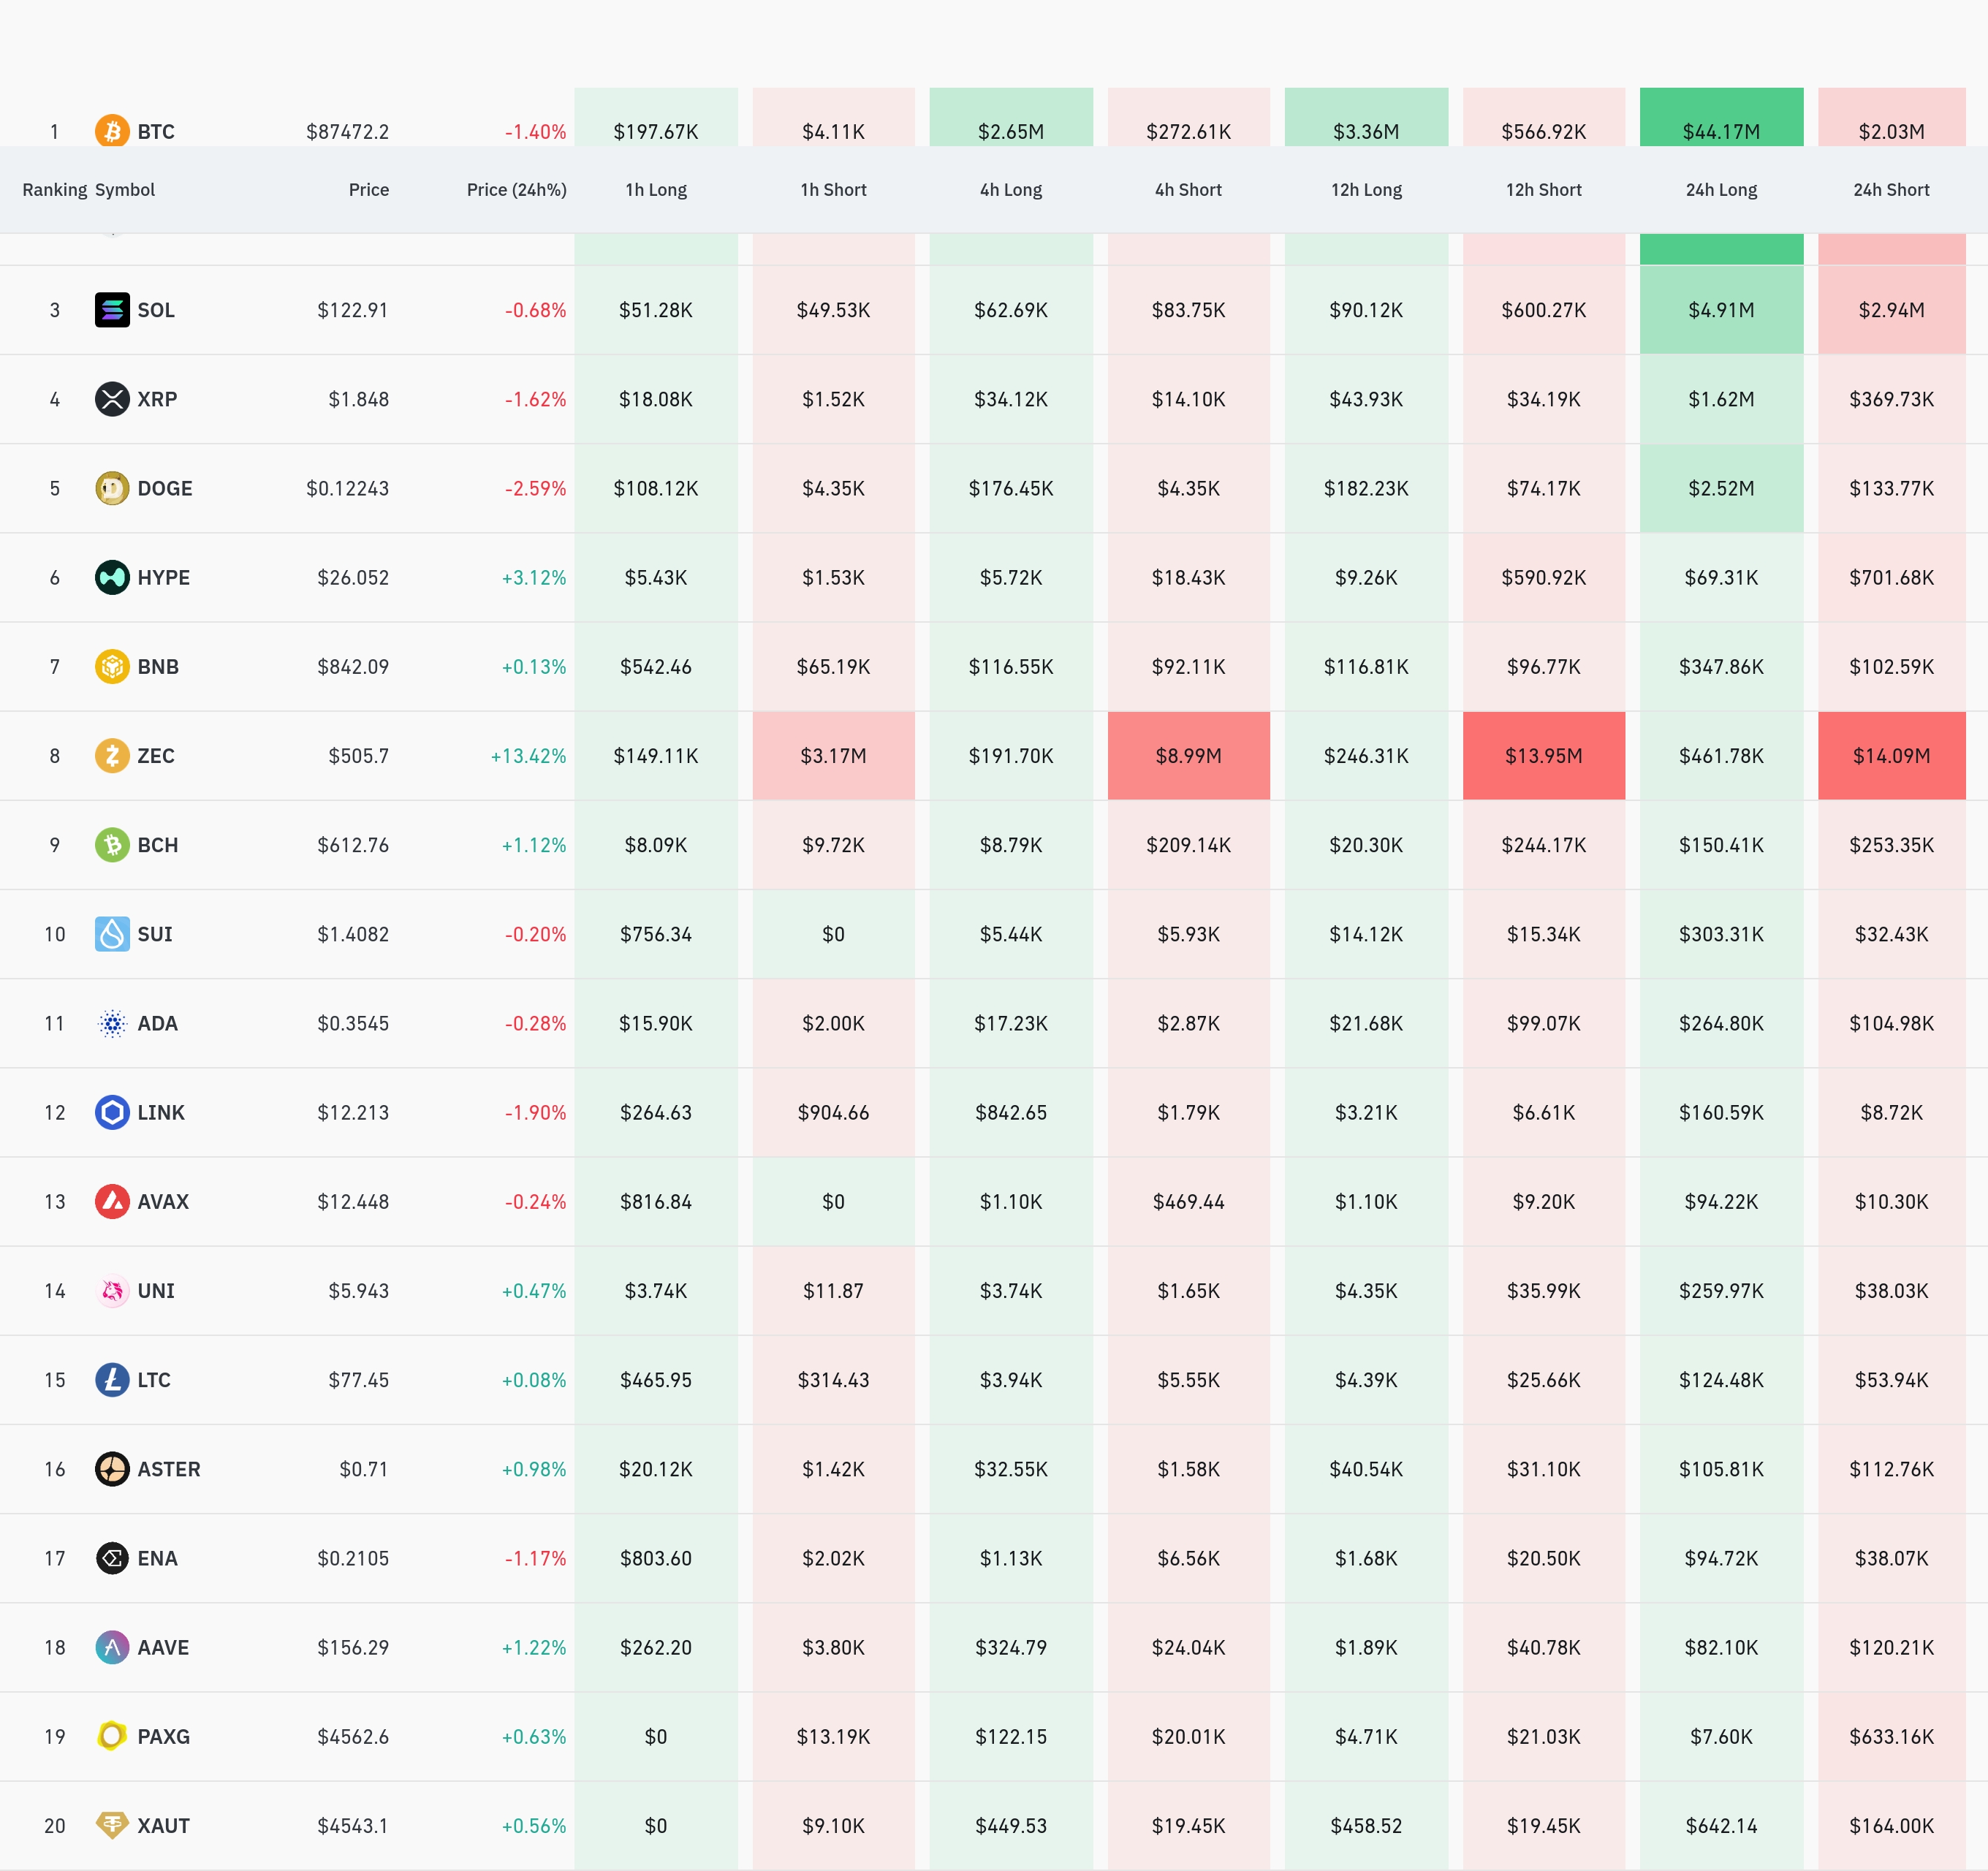This screenshot has width=1988, height=1871.
Task: Click ZEC's red $14.09M 24h Short cell
Action: pyautogui.click(x=1891, y=756)
